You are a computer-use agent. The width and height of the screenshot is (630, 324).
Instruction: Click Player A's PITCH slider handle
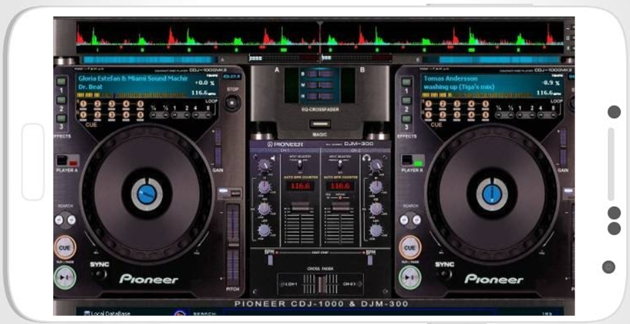233,245
